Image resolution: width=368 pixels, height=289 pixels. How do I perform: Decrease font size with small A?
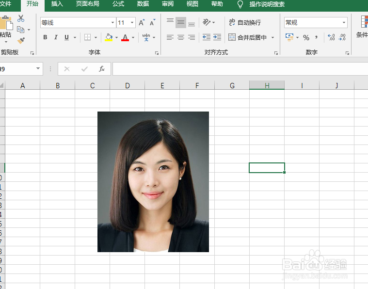point(153,22)
